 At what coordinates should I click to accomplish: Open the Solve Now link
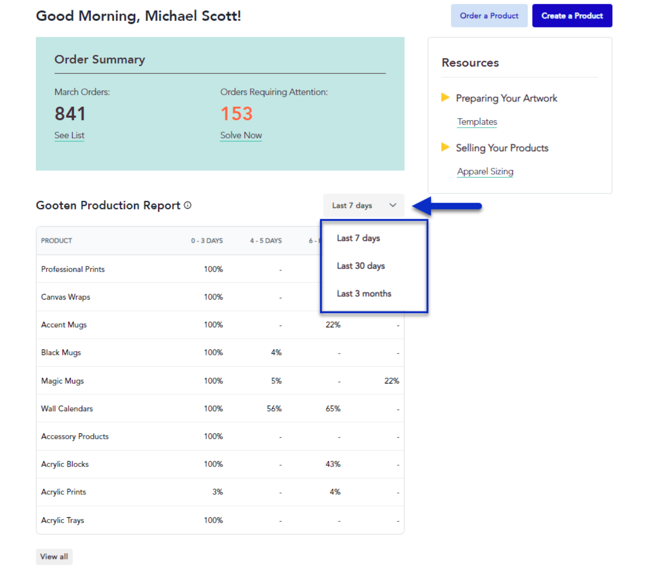(x=241, y=135)
